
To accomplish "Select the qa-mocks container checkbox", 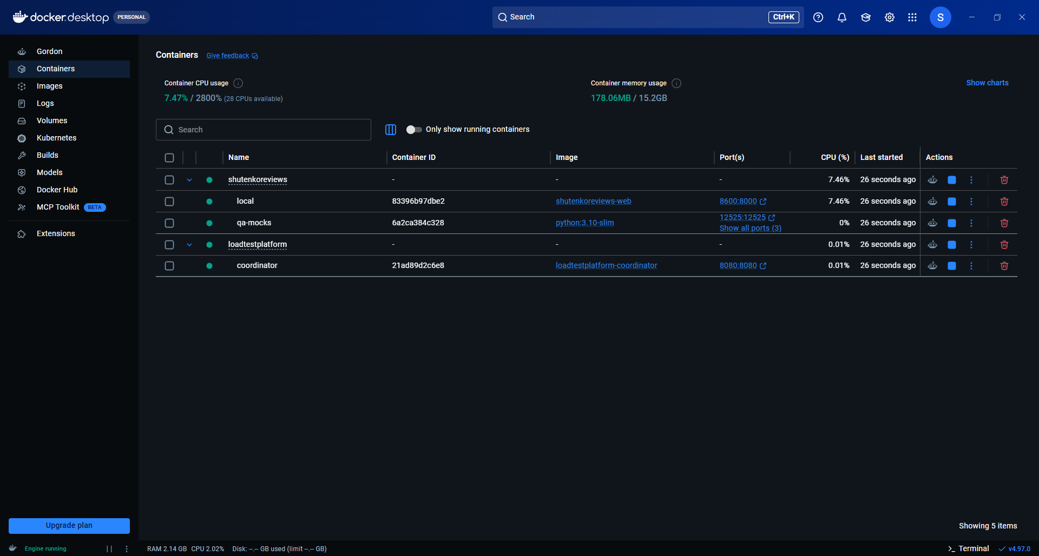I will point(169,223).
